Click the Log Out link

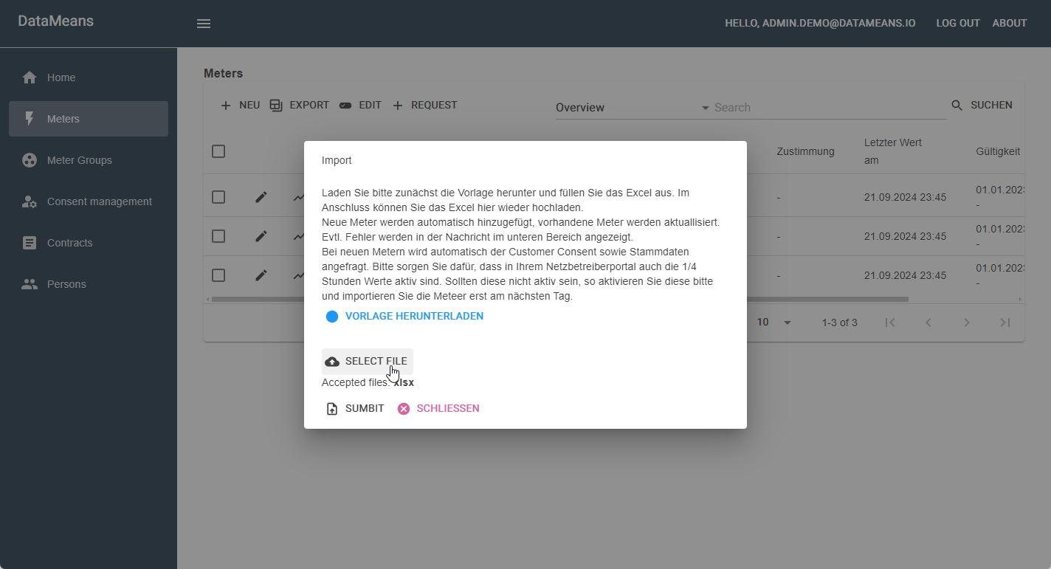click(957, 23)
